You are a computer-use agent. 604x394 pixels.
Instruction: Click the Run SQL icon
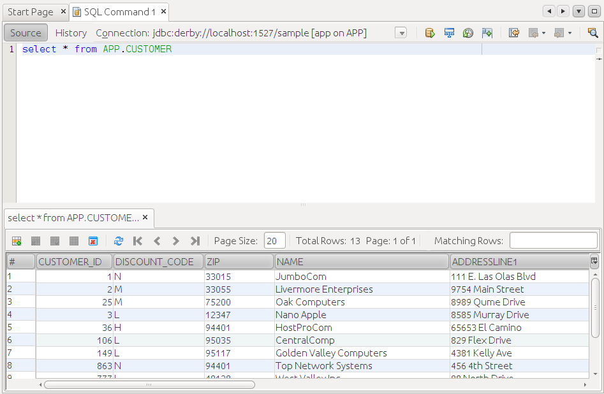[430, 33]
